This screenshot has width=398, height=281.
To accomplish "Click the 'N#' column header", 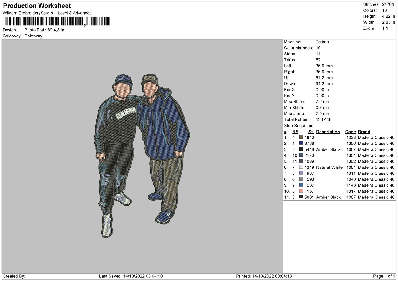I will click(x=295, y=132).
